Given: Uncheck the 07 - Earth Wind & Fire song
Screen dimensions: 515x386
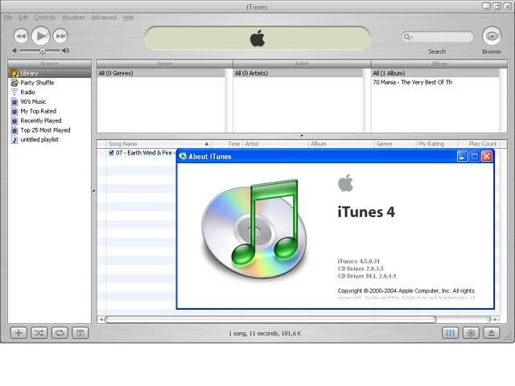Looking at the screenshot, I should click(x=111, y=153).
